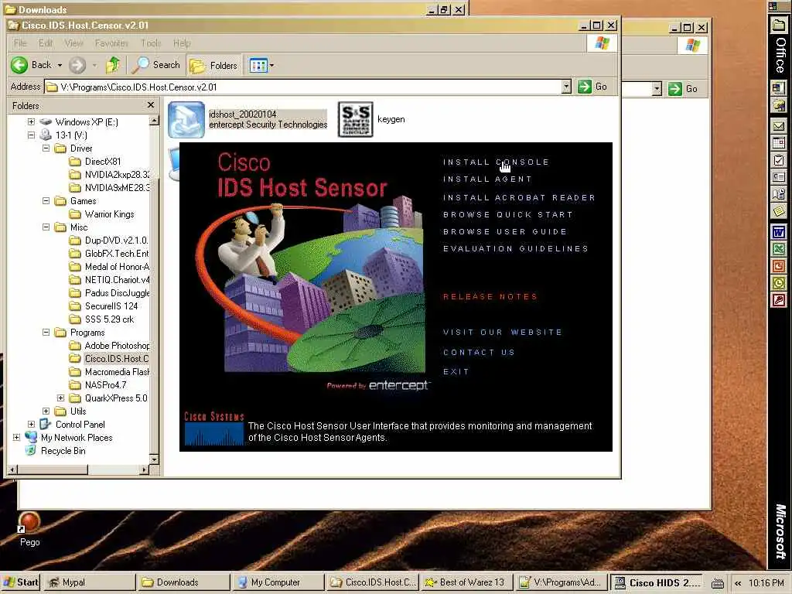
Task: Select the Adobe Photoshop folder in tree
Action: (x=117, y=346)
